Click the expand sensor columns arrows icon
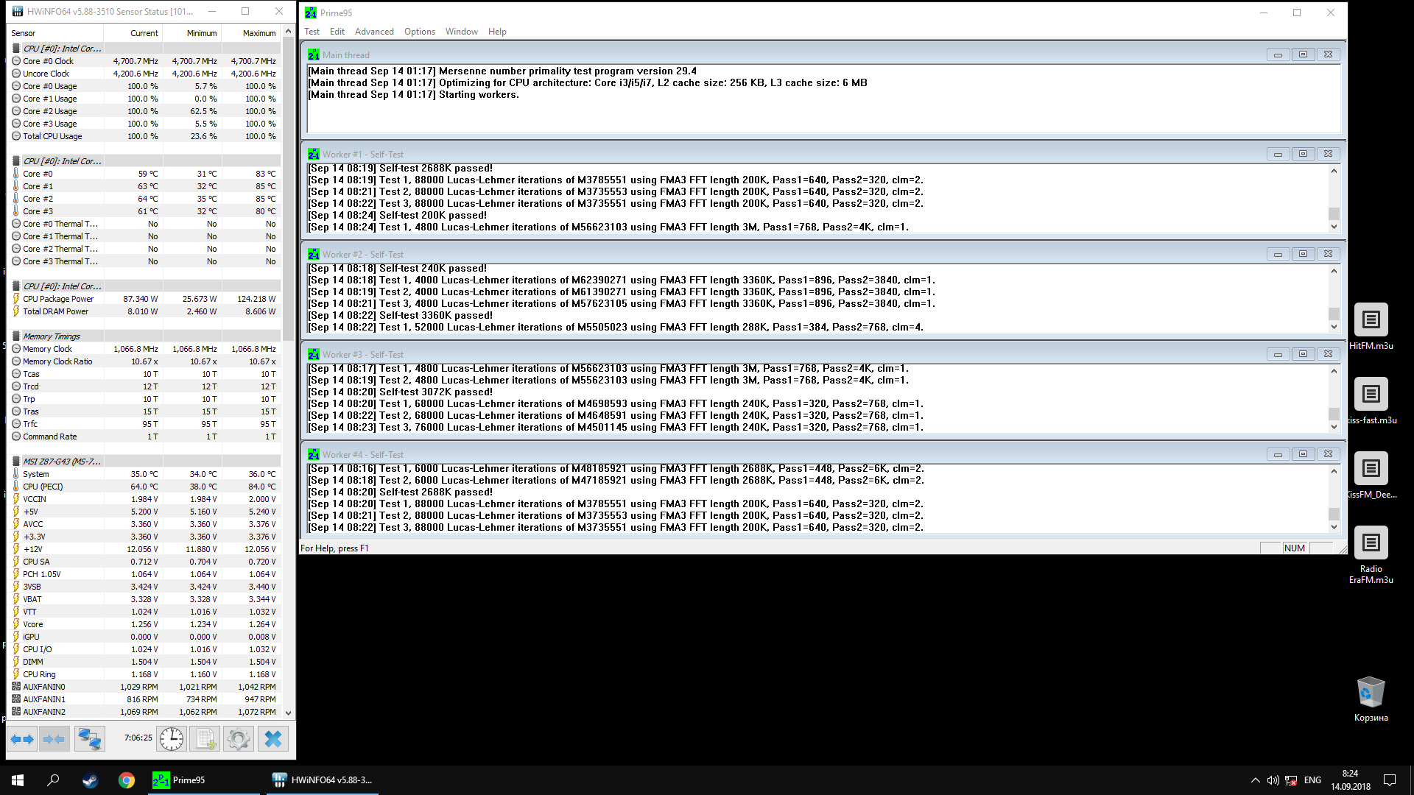Image resolution: width=1414 pixels, height=795 pixels. tap(22, 738)
